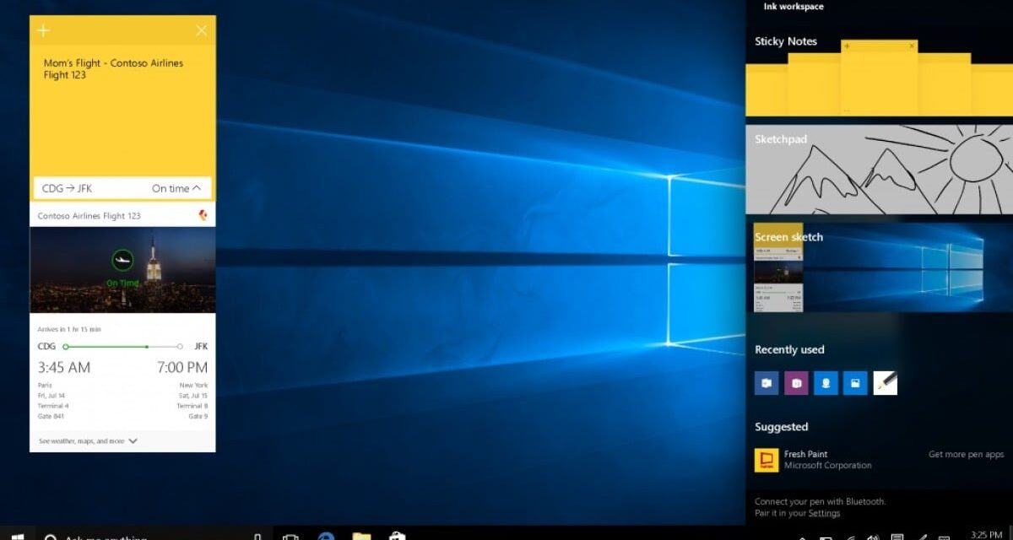Click the Bing logo on flight card
Viewport: 1013px width, 540px height.
coord(203,216)
